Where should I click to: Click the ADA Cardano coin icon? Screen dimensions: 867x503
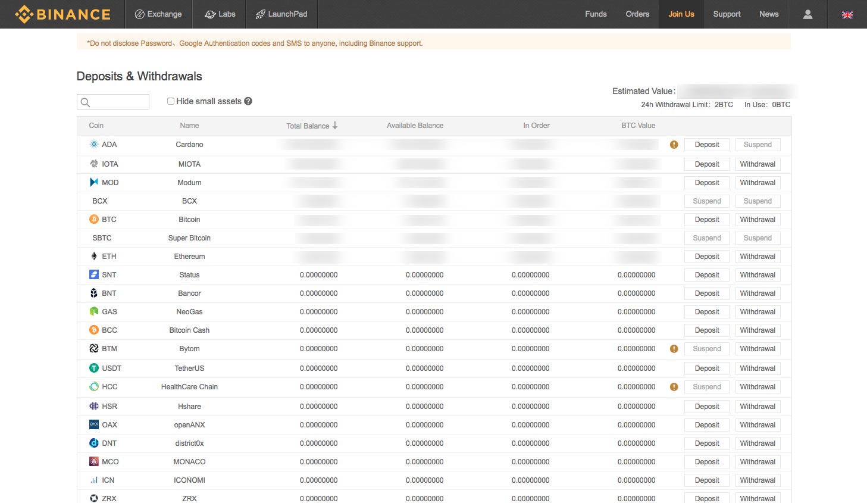click(x=93, y=144)
